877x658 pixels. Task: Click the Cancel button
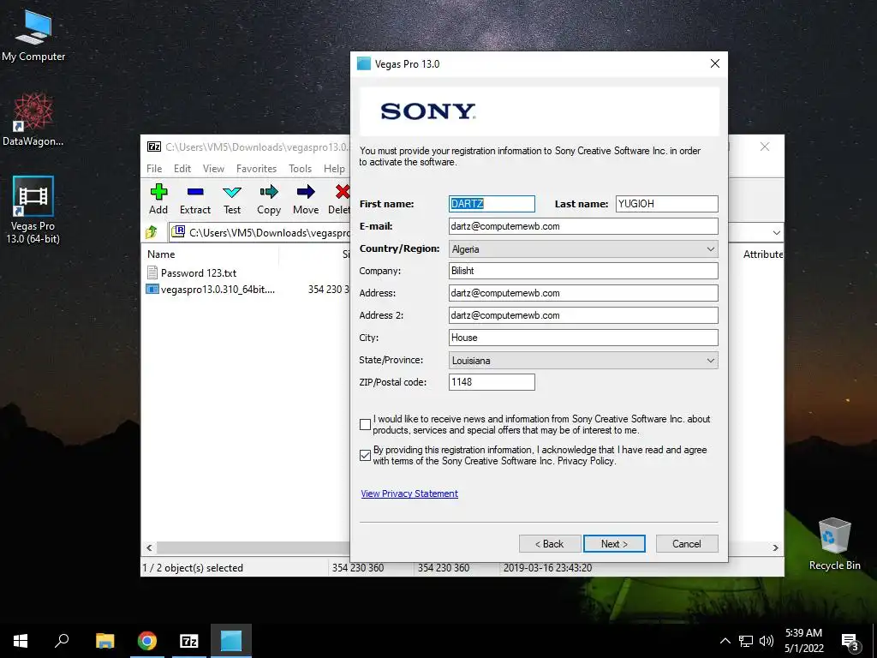click(687, 544)
